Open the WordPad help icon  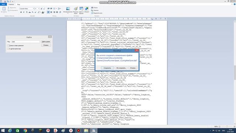[235, 4]
